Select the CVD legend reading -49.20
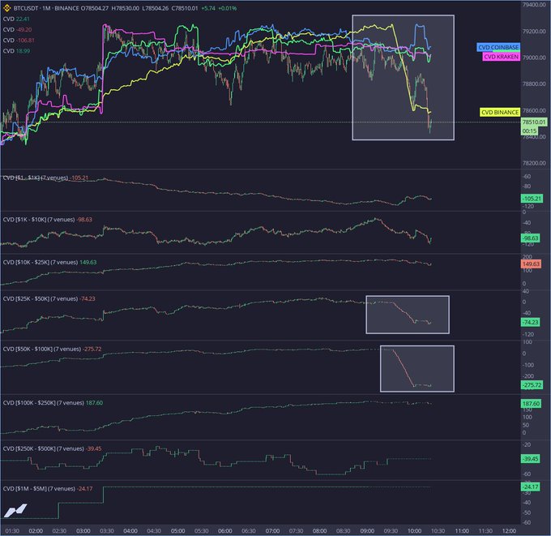This screenshot has height=536, width=551. (x=17, y=29)
